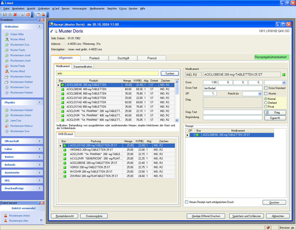The height and width of the screenshot is (230, 296).
Task: Click the red X delete toolbar icon
Action: point(15,14)
